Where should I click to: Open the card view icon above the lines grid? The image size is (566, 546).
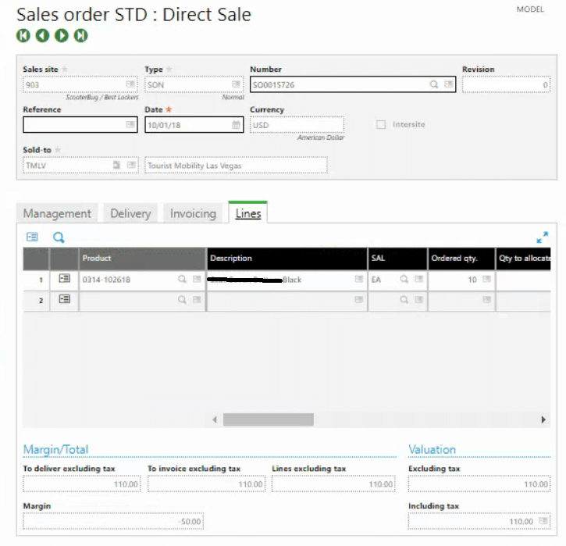(32, 237)
